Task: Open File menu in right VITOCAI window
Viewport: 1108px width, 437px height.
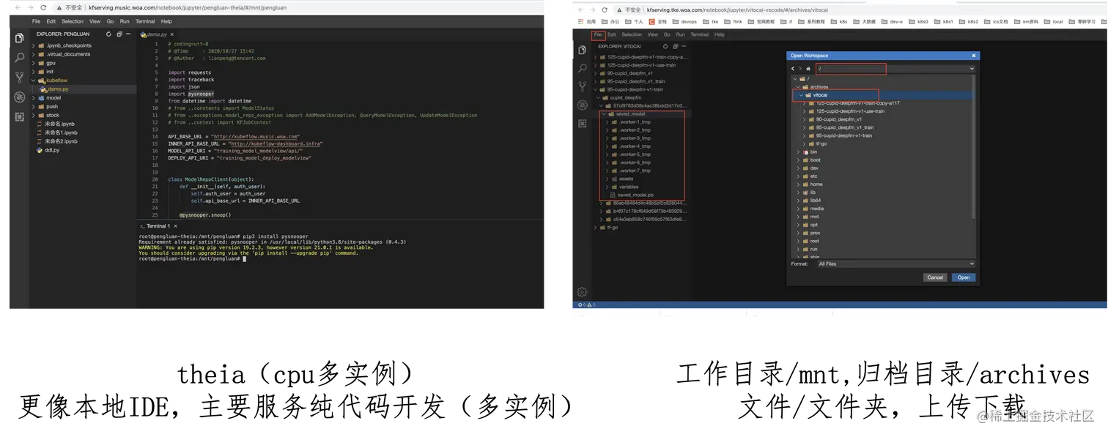Action: [x=598, y=34]
